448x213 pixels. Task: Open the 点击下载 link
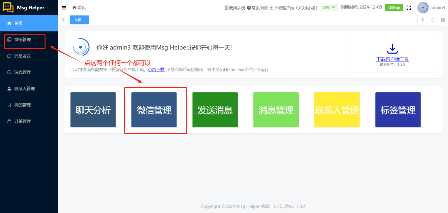tap(156, 69)
